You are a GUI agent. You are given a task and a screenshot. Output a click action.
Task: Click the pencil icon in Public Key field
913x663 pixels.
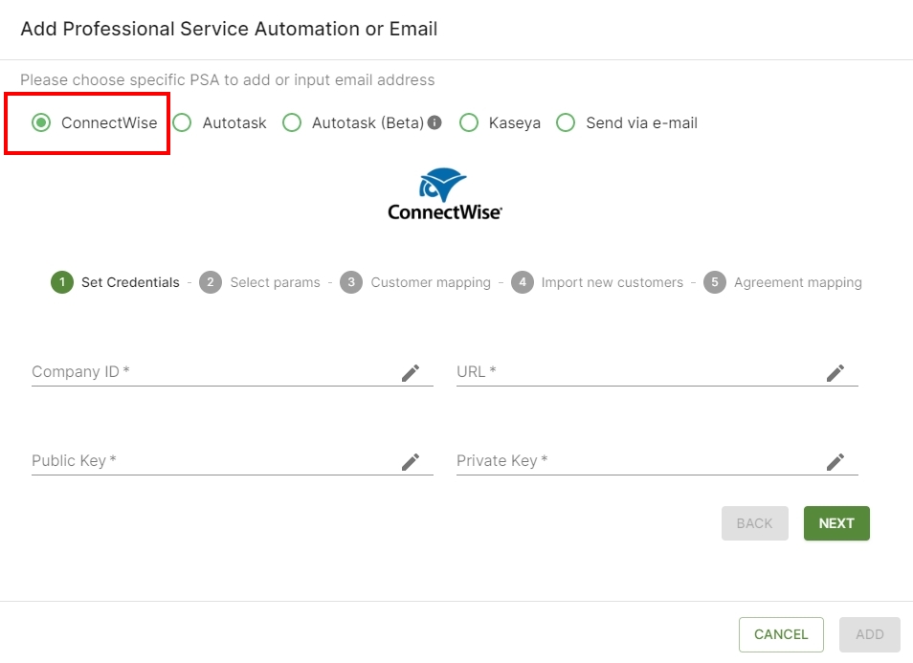pyautogui.click(x=411, y=462)
